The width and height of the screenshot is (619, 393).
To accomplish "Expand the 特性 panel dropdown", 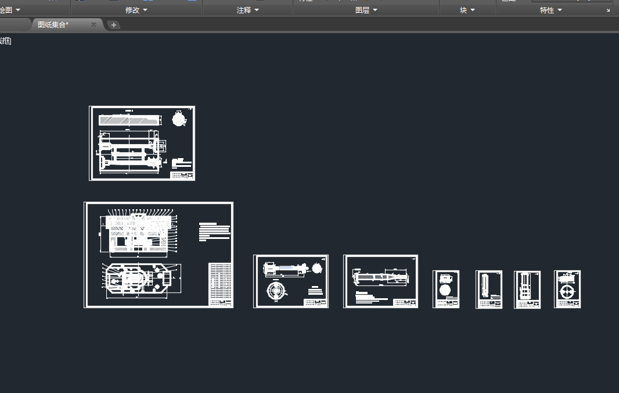I will (550, 10).
